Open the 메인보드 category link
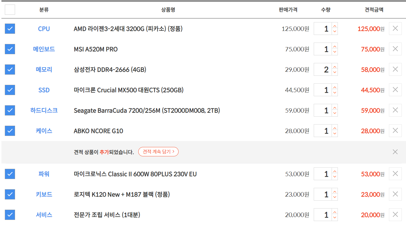 (x=44, y=49)
